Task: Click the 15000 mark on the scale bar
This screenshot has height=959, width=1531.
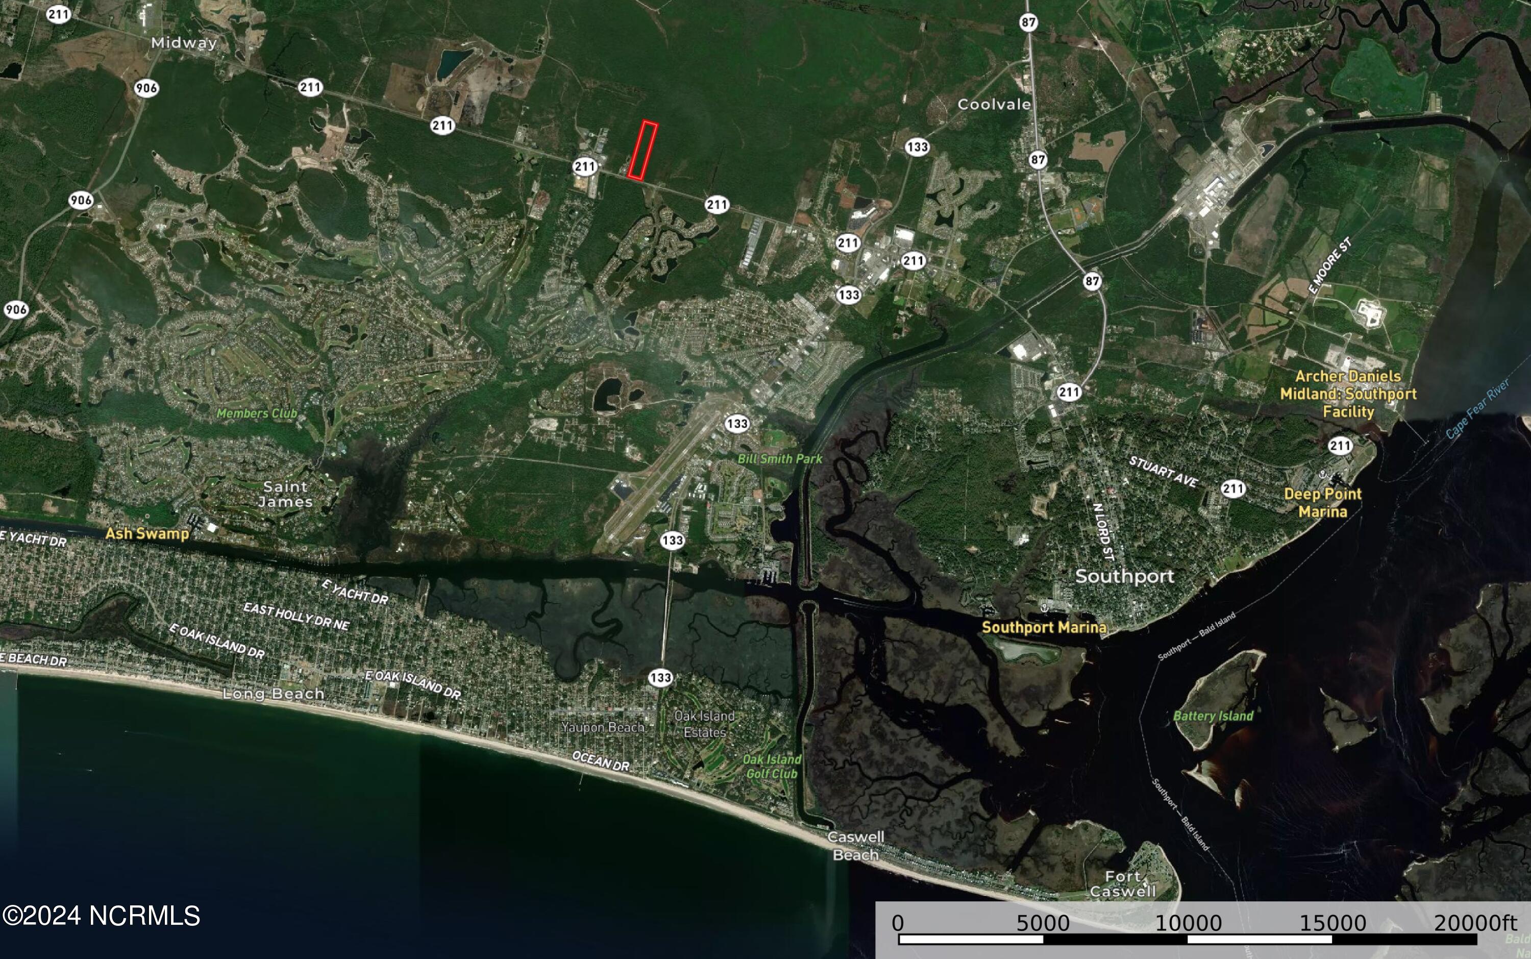Action: pyautogui.click(x=1332, y=923)
